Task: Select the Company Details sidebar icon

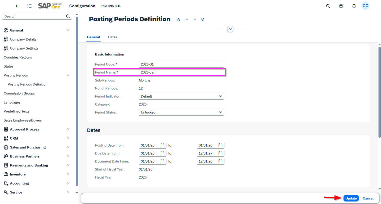Action: coord(6,39)
